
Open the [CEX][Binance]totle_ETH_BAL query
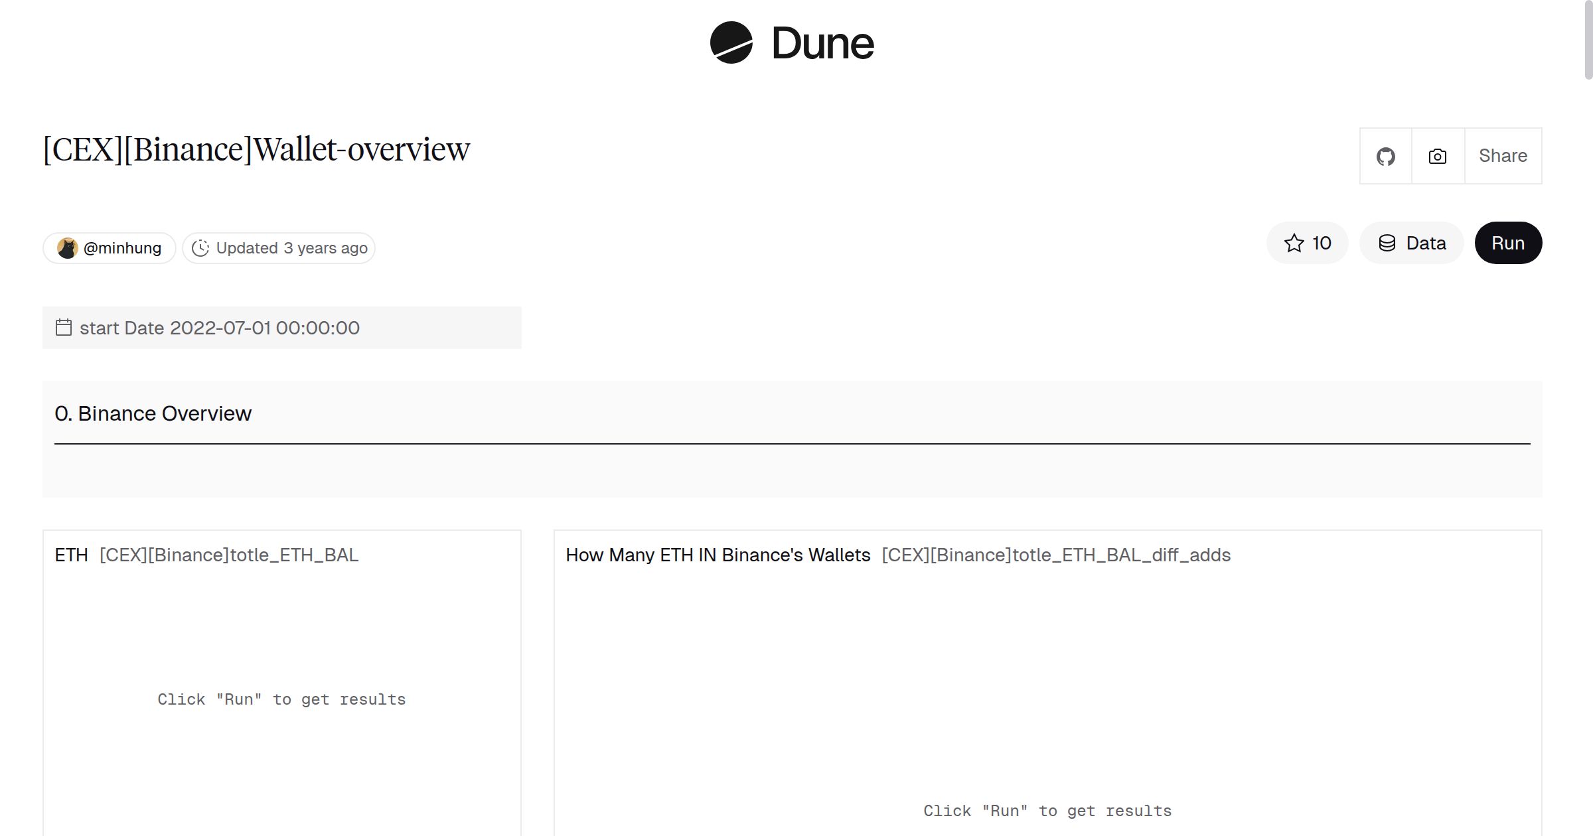[x=228, y=555]
